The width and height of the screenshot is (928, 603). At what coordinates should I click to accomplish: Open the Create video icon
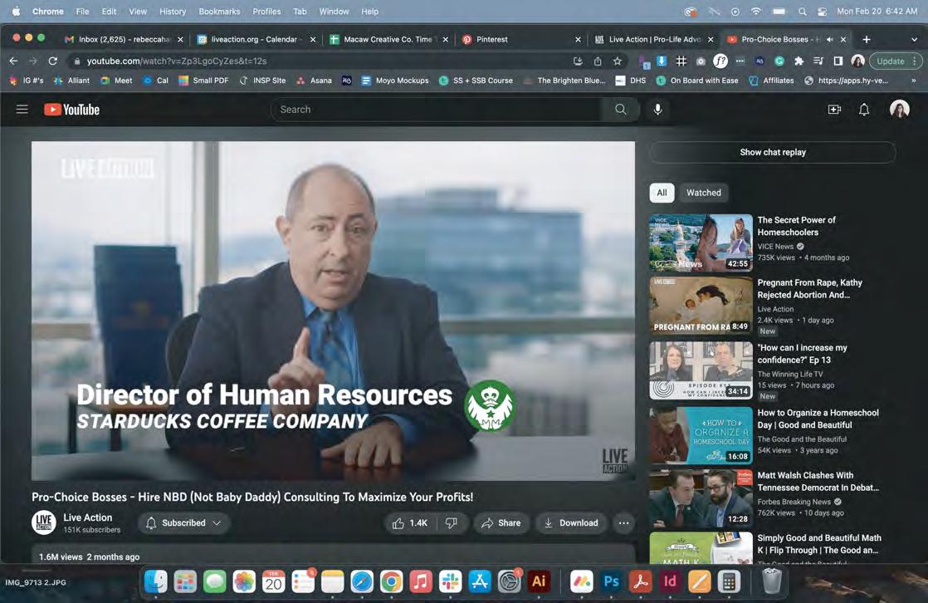[834, 110]
